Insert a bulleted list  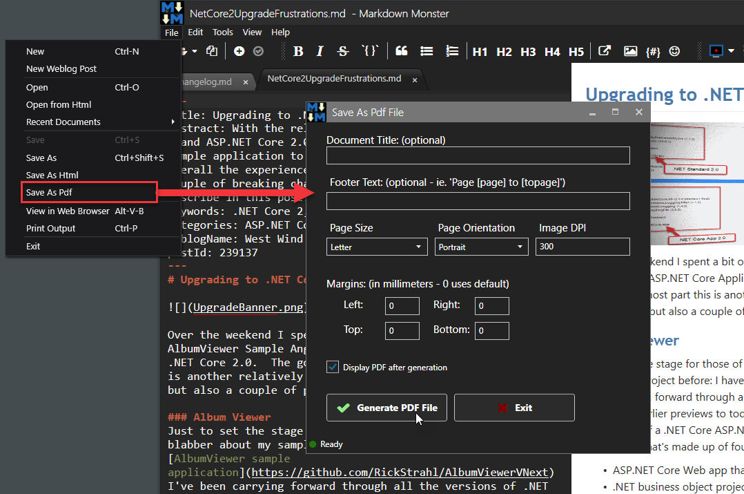tap(427, 51)
